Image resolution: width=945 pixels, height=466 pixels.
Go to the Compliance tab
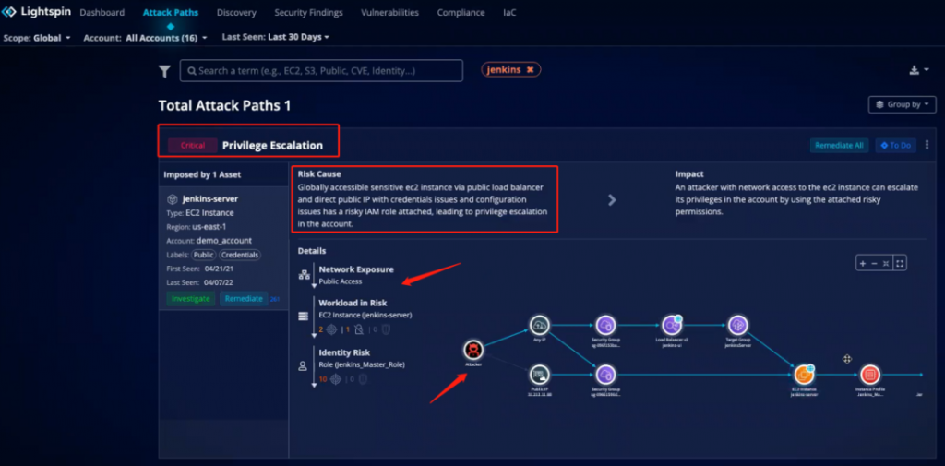pyautogui.click(x=461, y=12)
